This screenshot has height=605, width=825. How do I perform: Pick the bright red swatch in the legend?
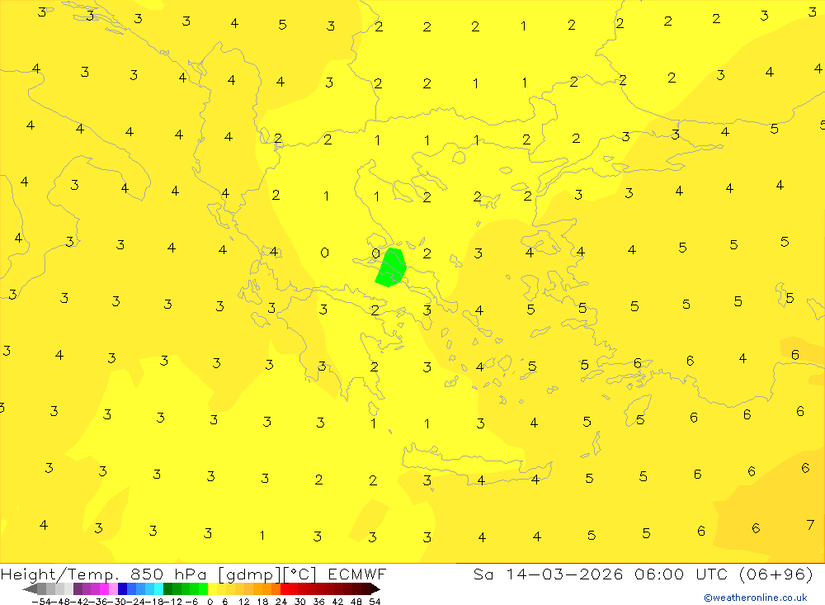click(285, 589)
